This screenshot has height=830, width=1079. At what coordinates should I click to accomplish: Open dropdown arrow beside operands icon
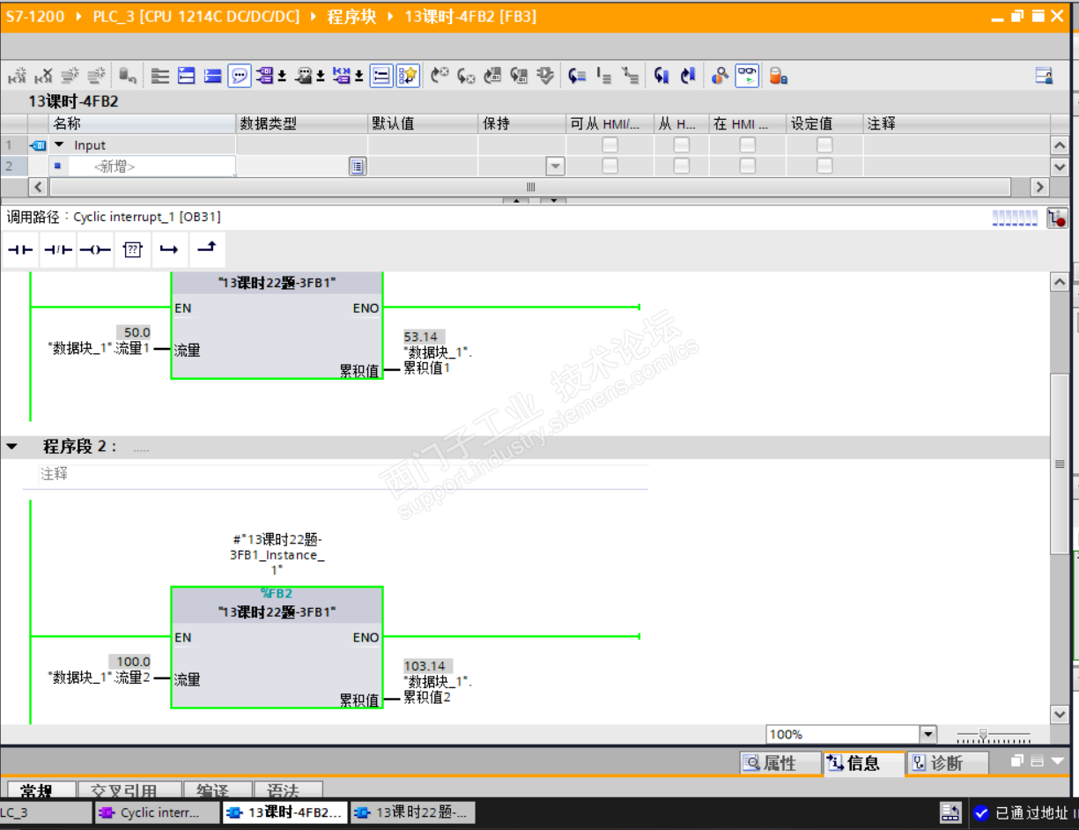282,77
